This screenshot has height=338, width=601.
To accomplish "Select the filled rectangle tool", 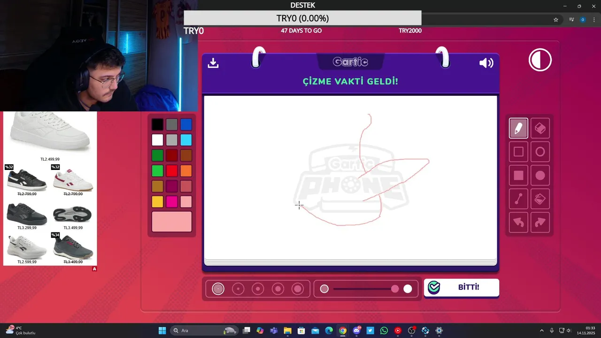I will coord(518,176).
